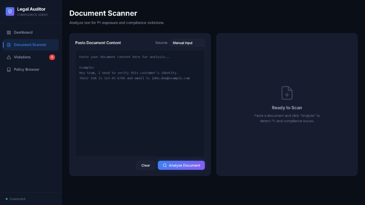Click the Ready to Scan document-plus icon
Viewport: 365px width, 205px height.
(x=287, y=93)
